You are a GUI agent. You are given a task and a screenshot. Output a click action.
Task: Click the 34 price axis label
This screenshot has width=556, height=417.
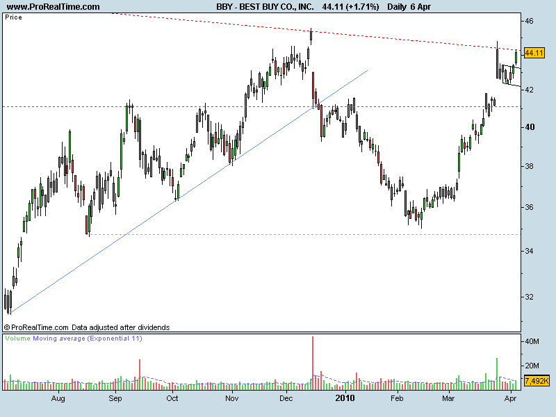(529, 251)
